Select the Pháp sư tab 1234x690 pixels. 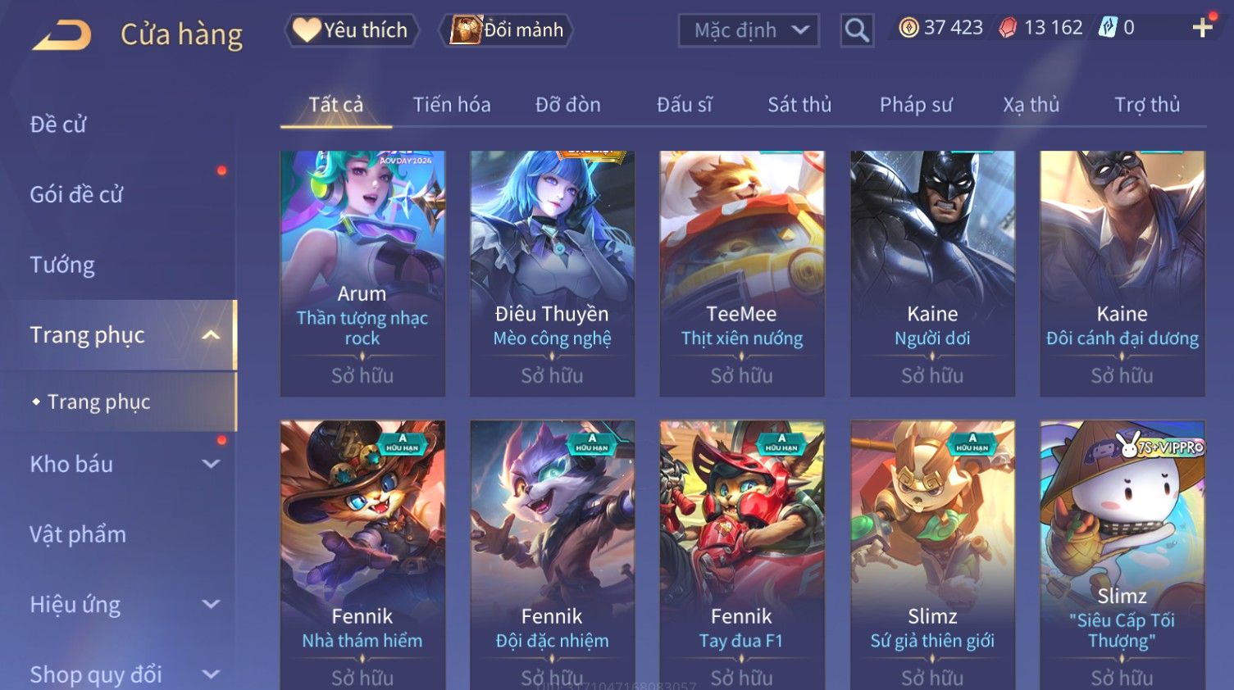coord(916,105)
